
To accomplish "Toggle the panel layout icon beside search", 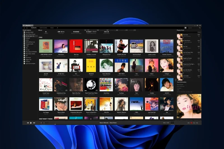I will 185,28.
